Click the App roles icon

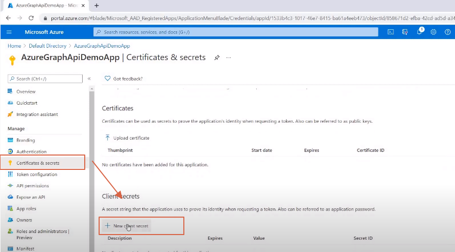pyautogui.click(x=10, y=208)
